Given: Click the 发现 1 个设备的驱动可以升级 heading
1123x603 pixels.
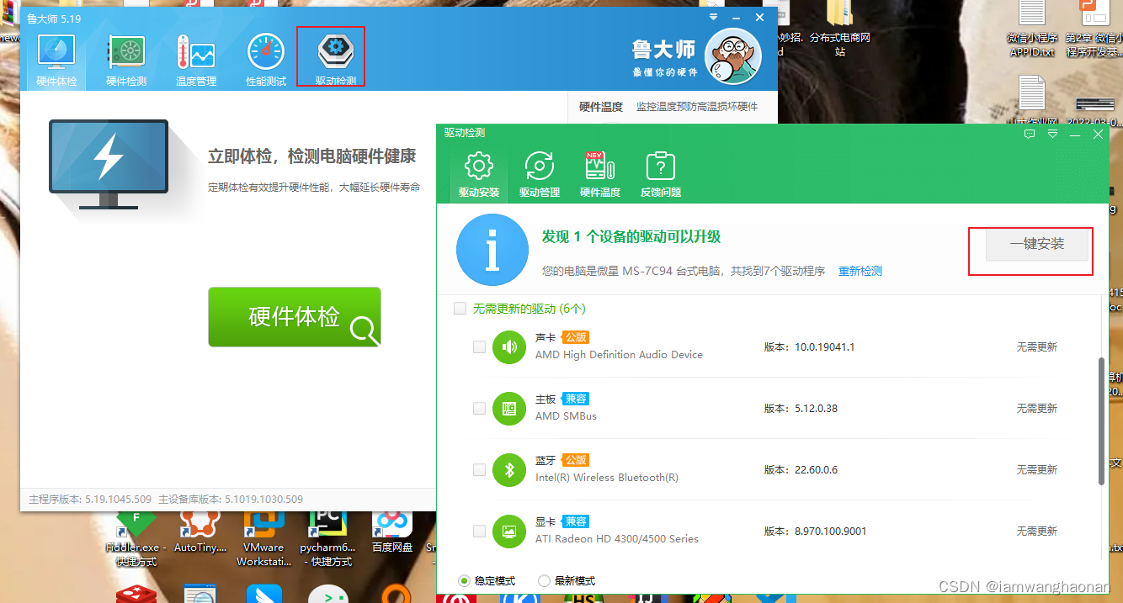Looking at the screenshot, I should click(x=631, y=237).
